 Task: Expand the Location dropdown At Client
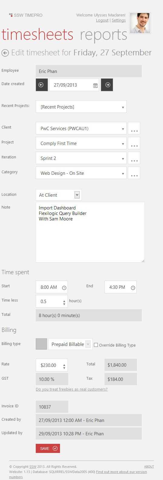59,195
